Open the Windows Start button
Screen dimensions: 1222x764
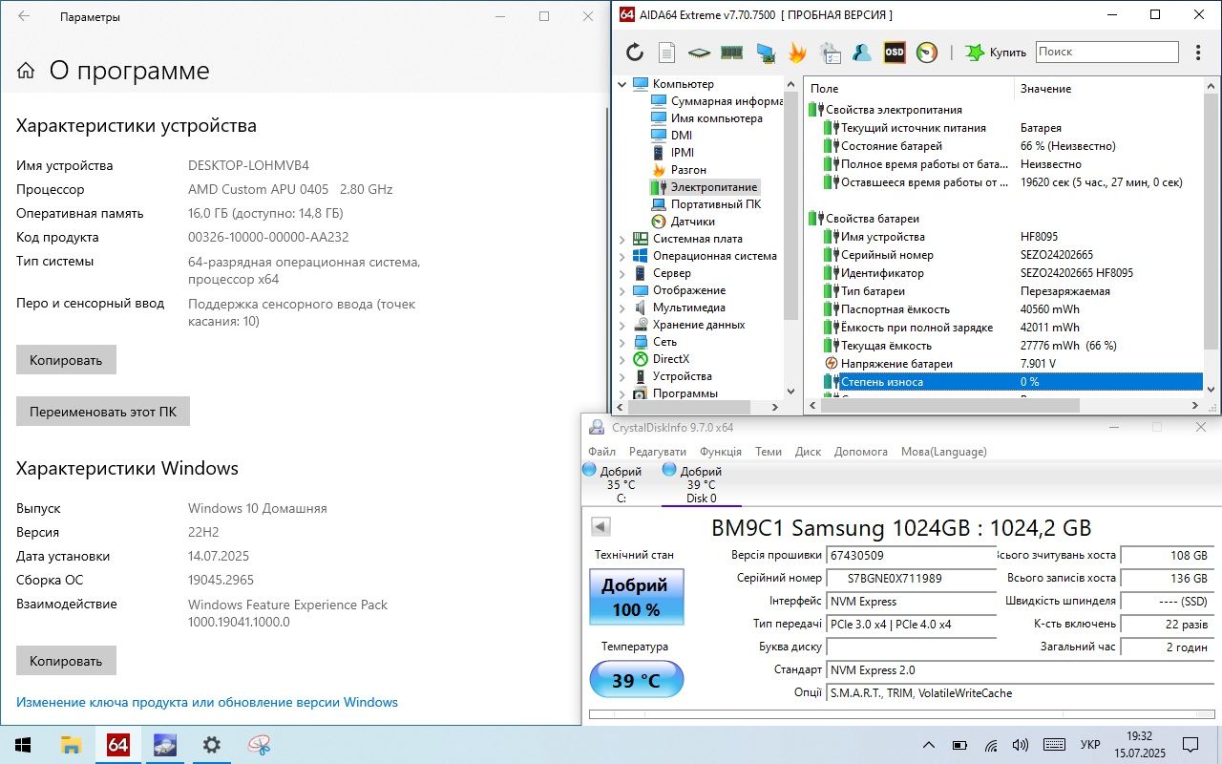23,745
